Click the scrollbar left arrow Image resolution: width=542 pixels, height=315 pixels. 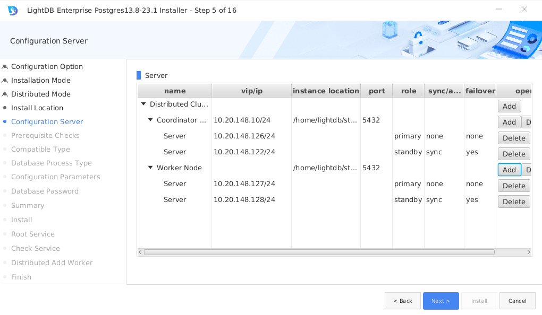[140, 252]
